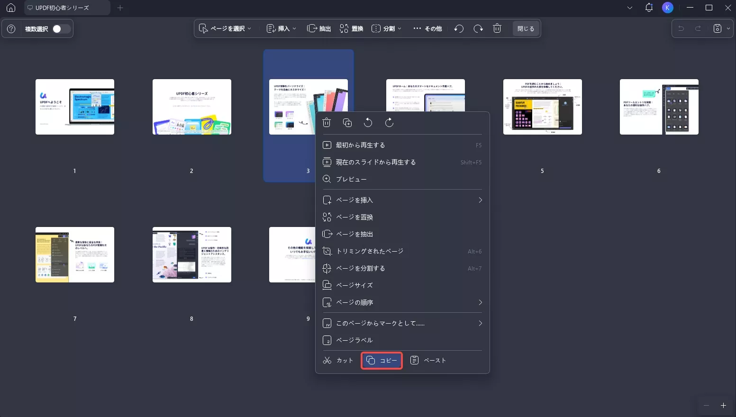Click ペースト in context menu
The image size is (736, 417).
pos(428,361)
